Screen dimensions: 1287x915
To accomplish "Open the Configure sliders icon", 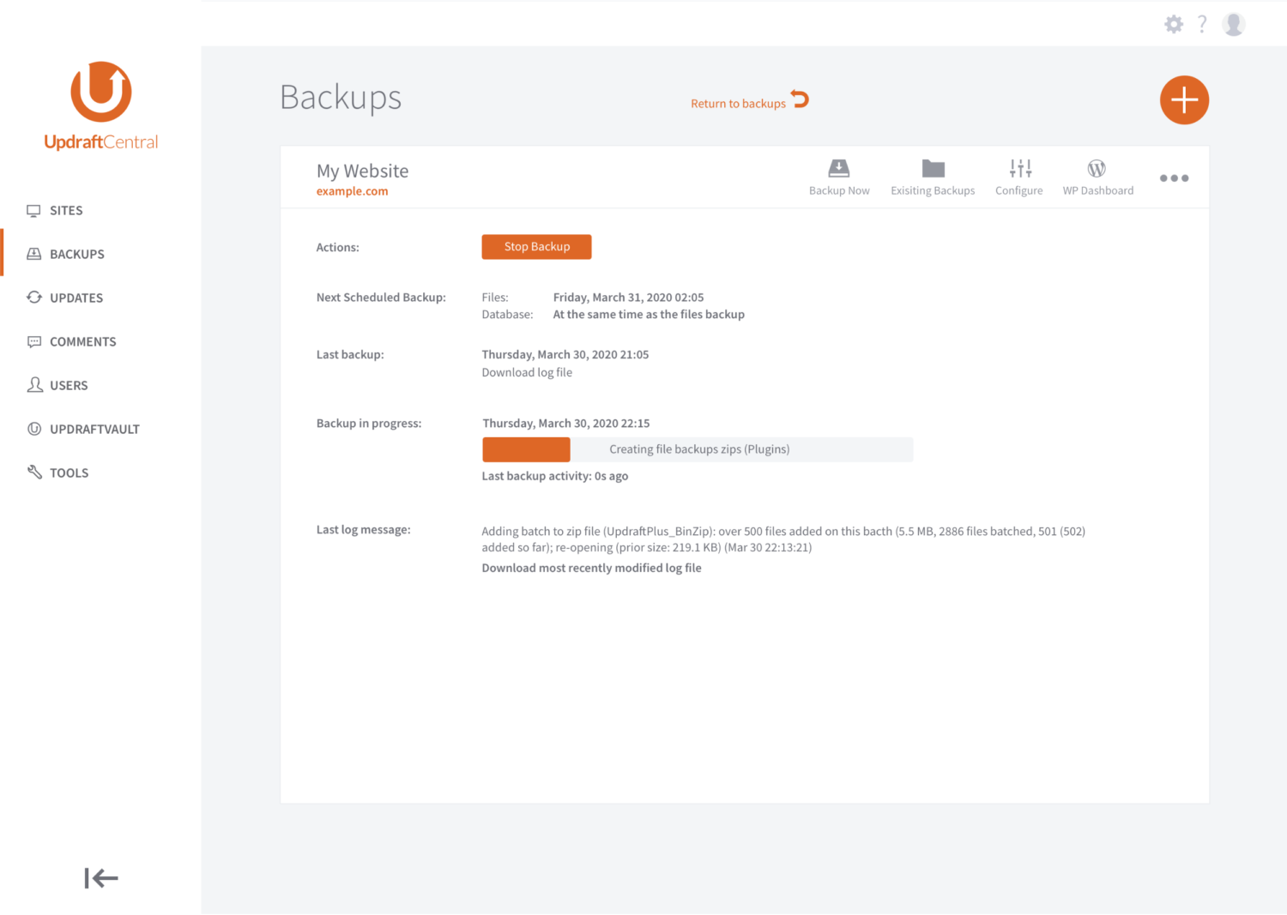I will [1019, 167].
